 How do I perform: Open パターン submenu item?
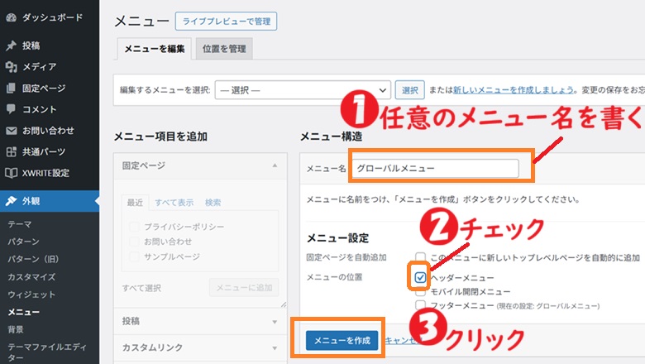23,242
